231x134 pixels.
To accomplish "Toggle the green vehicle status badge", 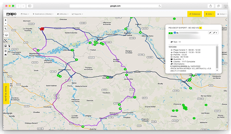I will tap(170, 33).
